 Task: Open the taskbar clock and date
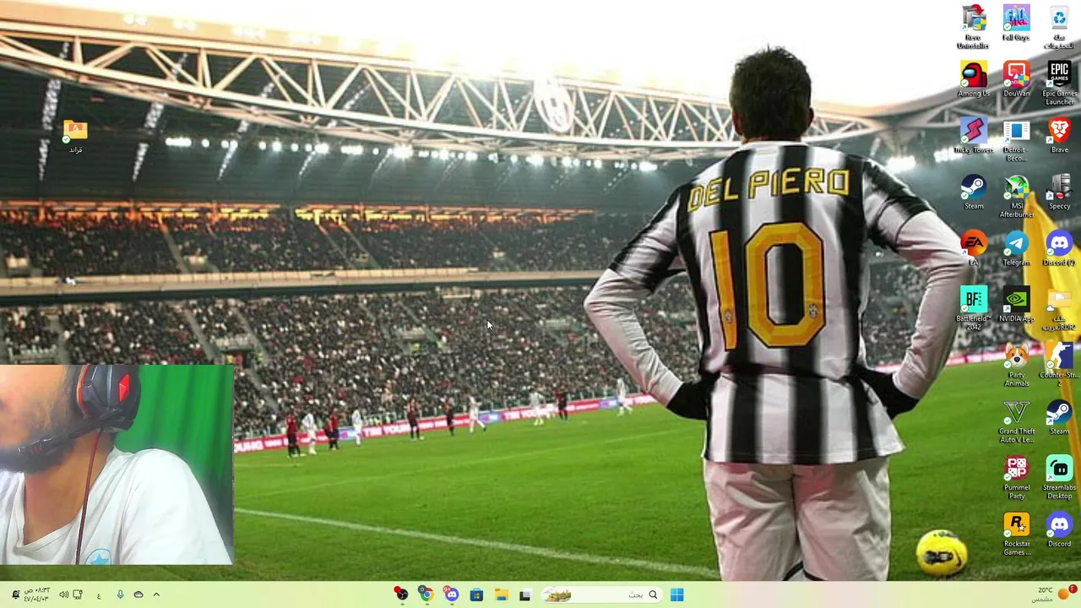36,594
